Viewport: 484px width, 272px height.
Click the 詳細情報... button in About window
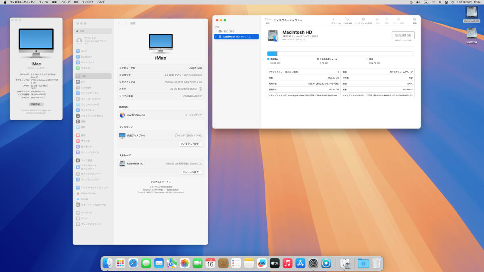pos(36,104)
